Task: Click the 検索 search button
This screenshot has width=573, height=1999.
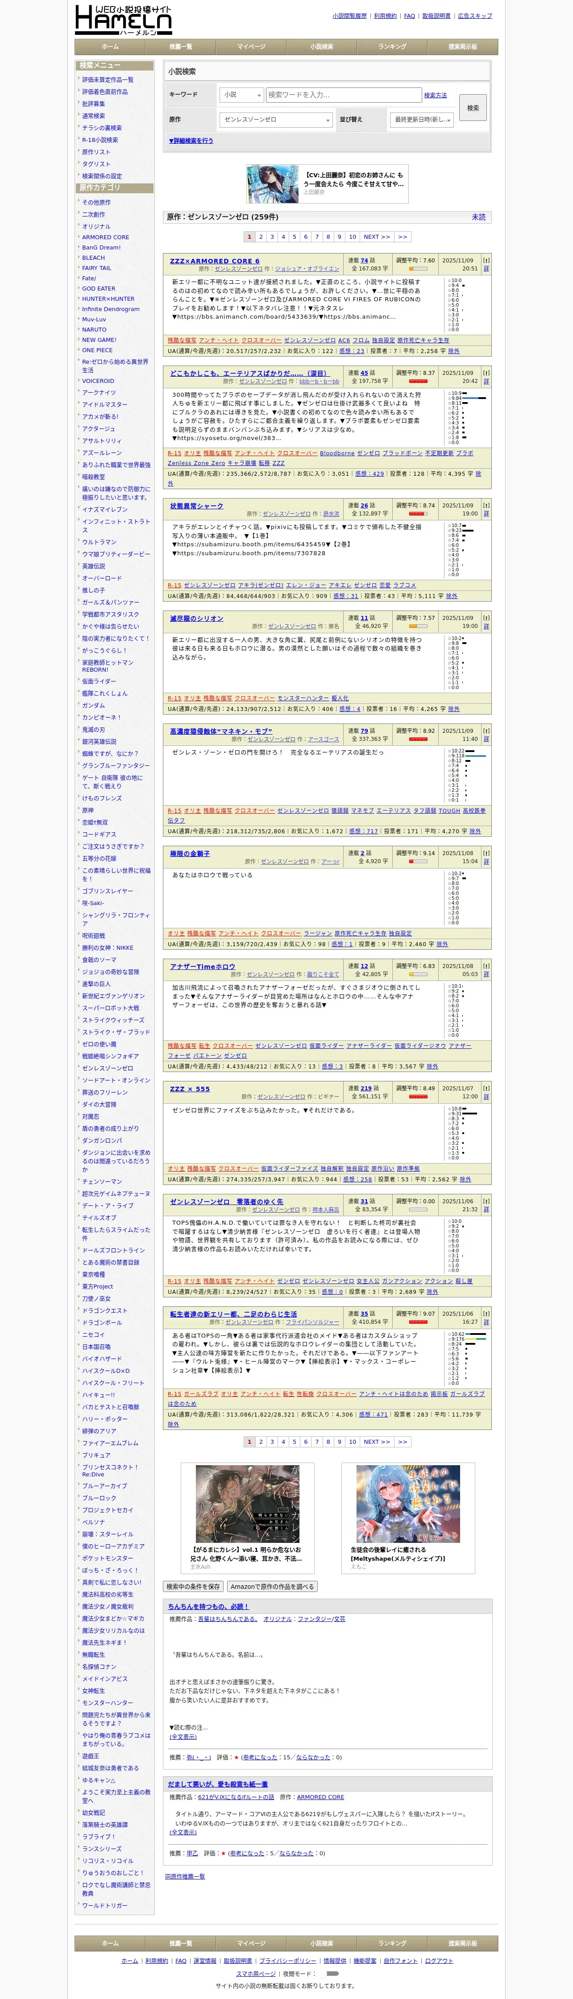Action: pyautogui.click(x=473, y=108)
